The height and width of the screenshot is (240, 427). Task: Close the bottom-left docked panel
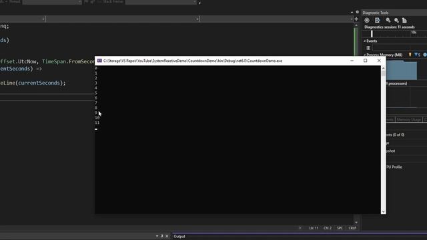click(167, 236)
